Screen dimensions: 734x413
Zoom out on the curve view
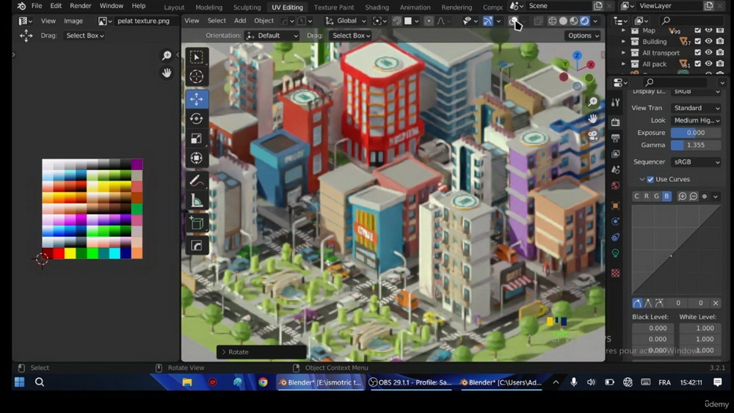coord(694,197)
